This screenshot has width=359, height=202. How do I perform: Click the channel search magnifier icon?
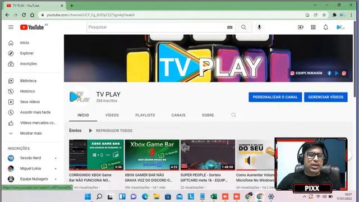pos(233,115)
